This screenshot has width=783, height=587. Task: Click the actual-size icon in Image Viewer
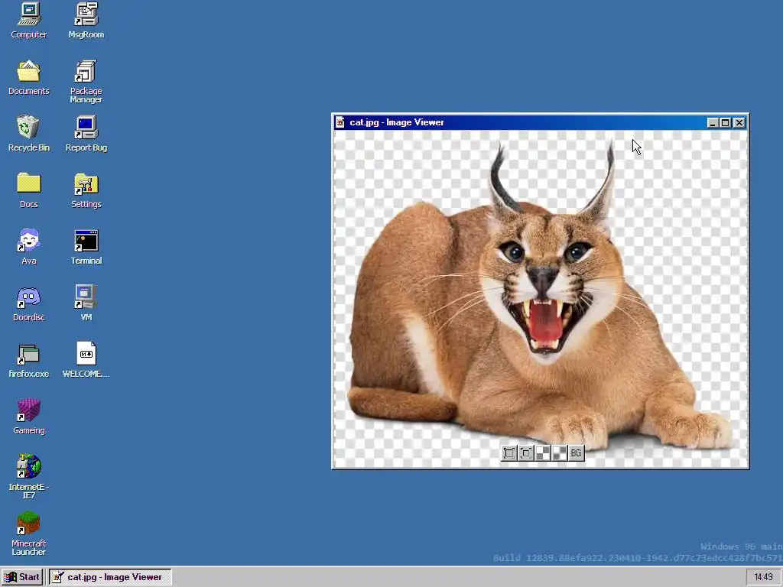[526, 452]
